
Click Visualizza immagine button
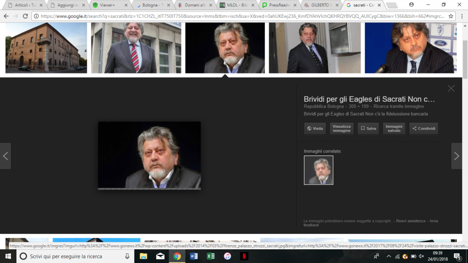[x=341, y=128]
